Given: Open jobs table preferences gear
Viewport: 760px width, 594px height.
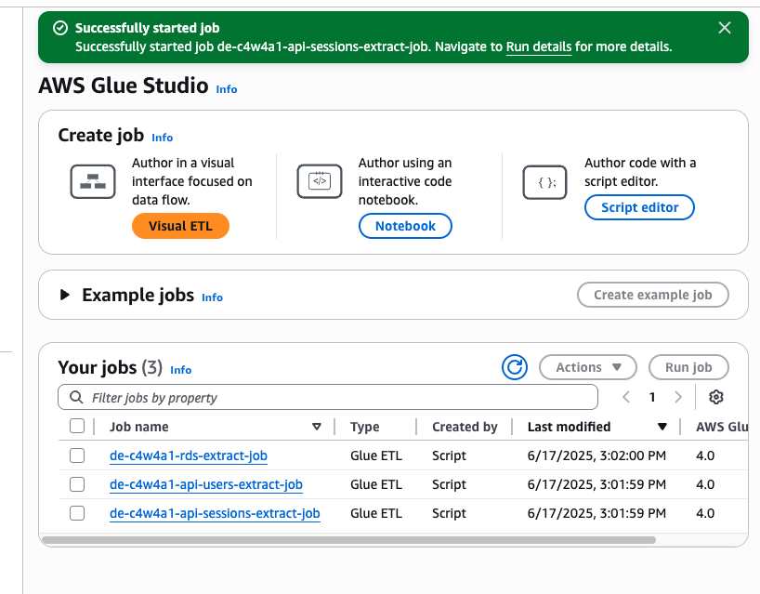Looking at the screenshot, I should coord(715,397).
